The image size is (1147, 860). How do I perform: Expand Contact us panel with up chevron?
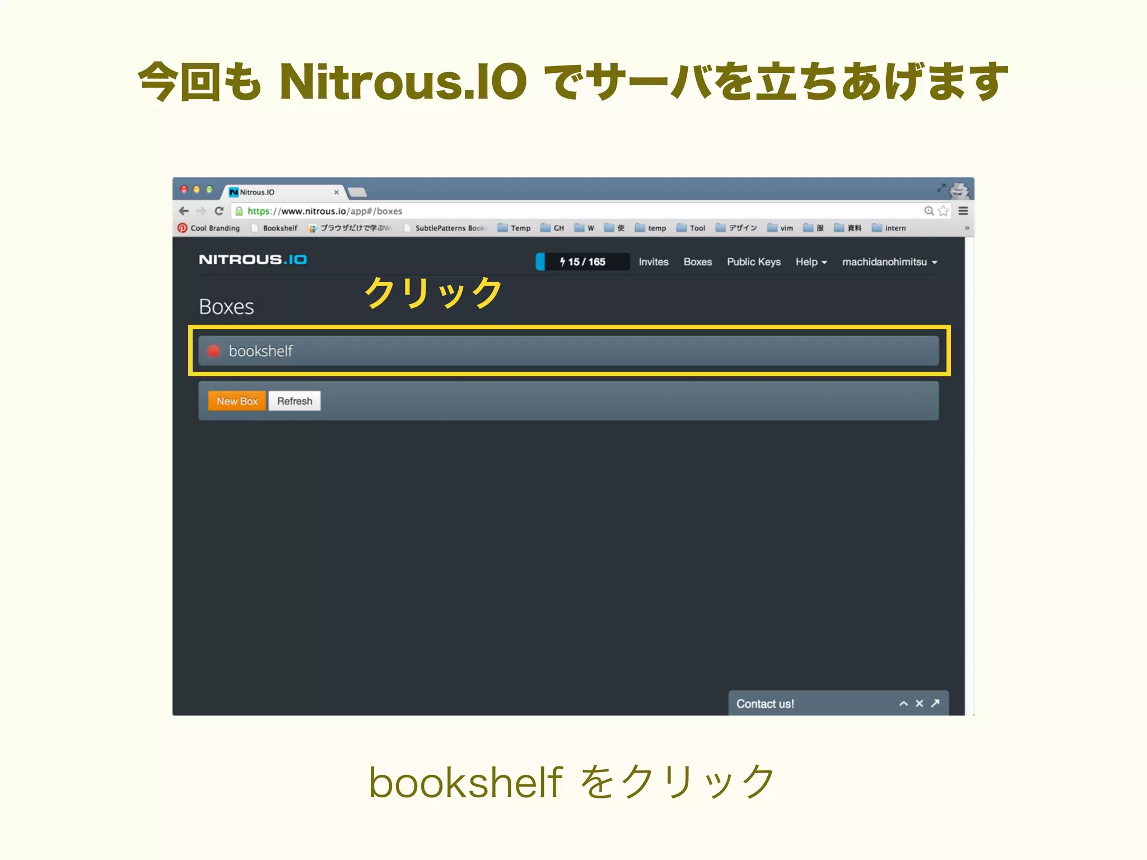point(903,704)
